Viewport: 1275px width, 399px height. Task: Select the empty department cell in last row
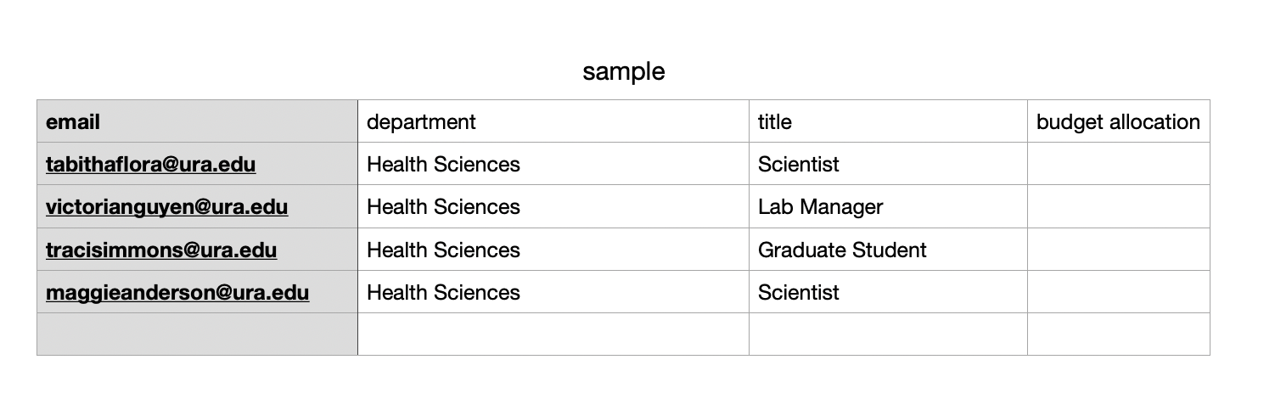(553, 334)
